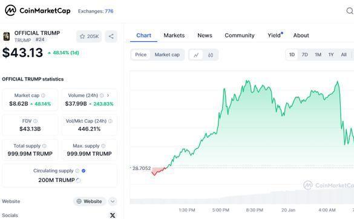Open the search magnifier icon
This screenshot has width=354, height=219.
[x=350, y=11]
